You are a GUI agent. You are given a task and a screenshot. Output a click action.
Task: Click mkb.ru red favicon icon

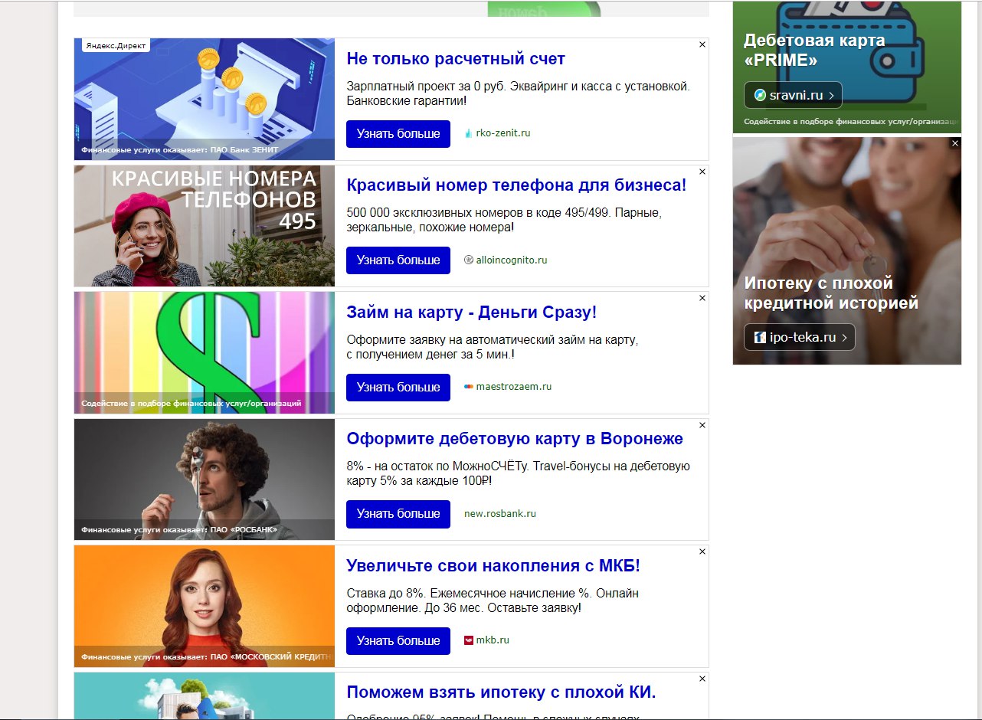point(469,640)
